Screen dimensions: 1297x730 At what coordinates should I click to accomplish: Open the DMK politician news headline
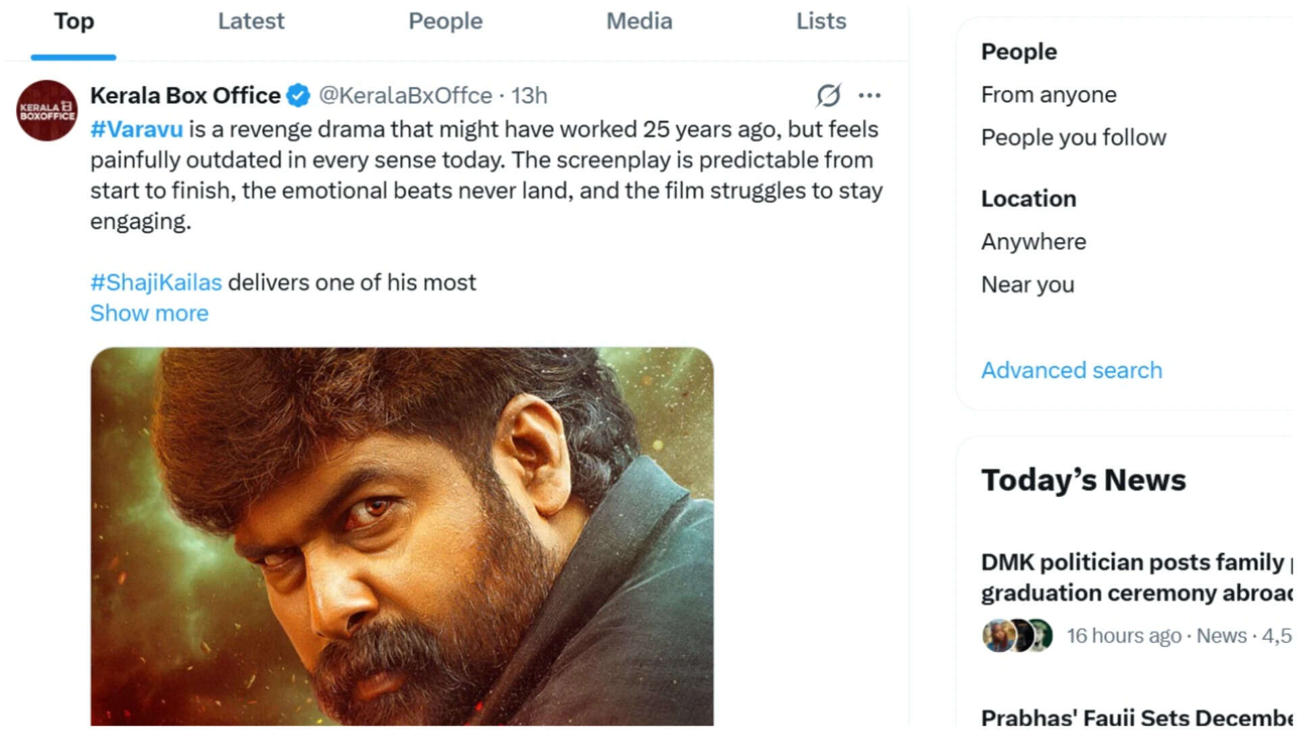[x=1136, y=577]
